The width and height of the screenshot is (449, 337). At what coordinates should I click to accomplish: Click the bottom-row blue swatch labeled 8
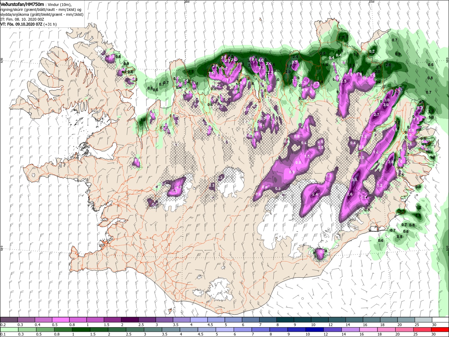(x=279, y=330)
